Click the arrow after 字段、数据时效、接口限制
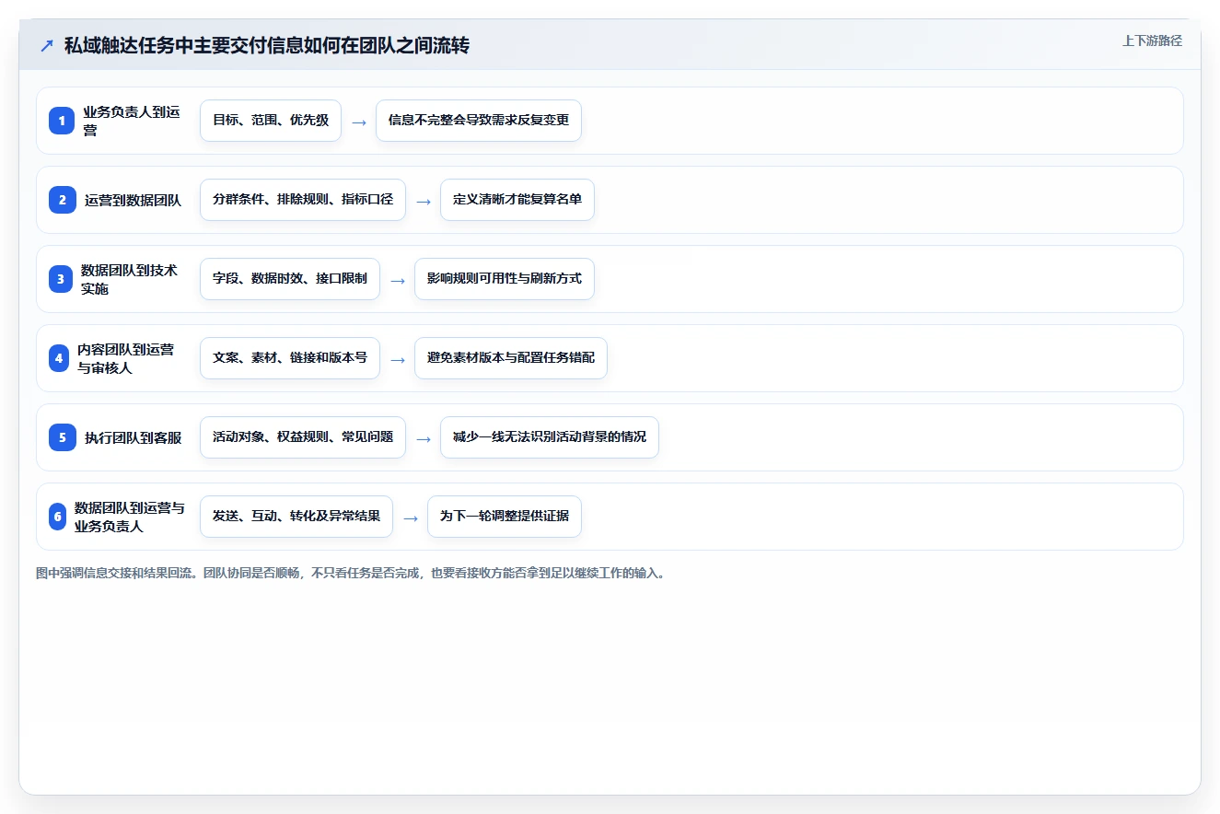The width and height of the screenshot is (1220, 814). [x=398, y=280]
